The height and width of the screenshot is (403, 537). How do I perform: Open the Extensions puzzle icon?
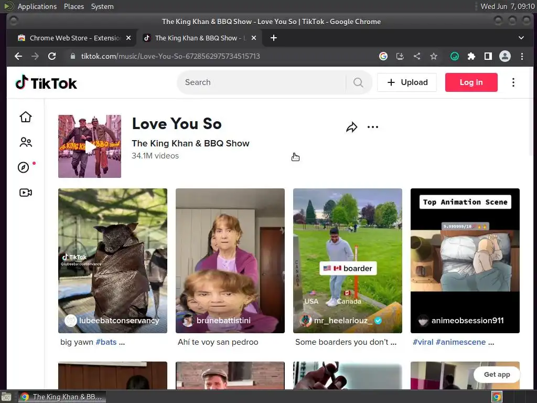[471, 56]
